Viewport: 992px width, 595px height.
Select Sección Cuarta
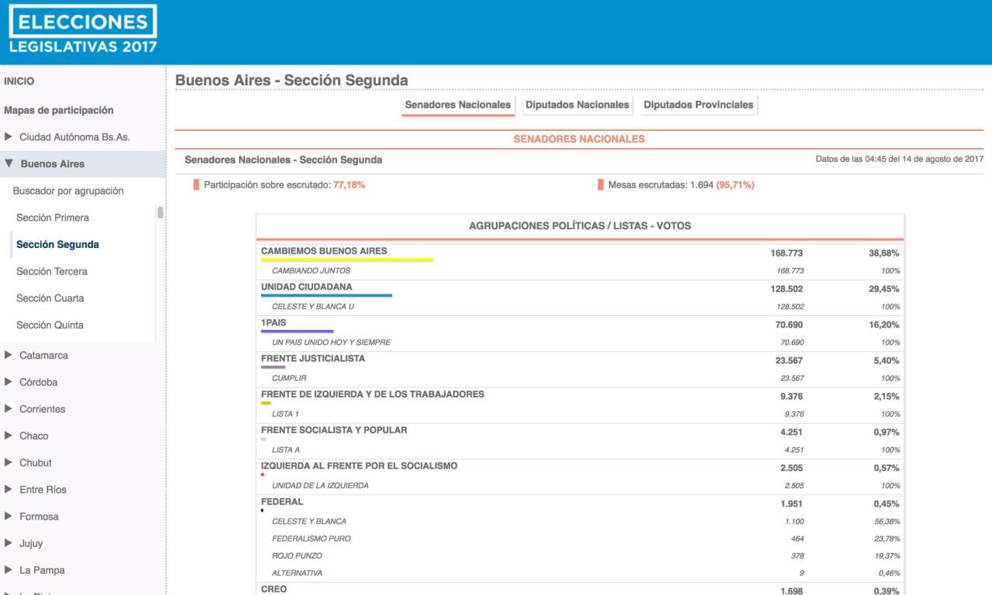click(x=50, y=298)
